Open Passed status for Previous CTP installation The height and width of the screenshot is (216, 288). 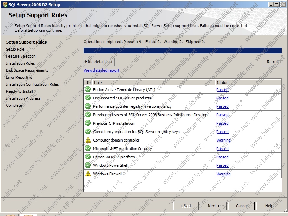click(x=222, y=123)
